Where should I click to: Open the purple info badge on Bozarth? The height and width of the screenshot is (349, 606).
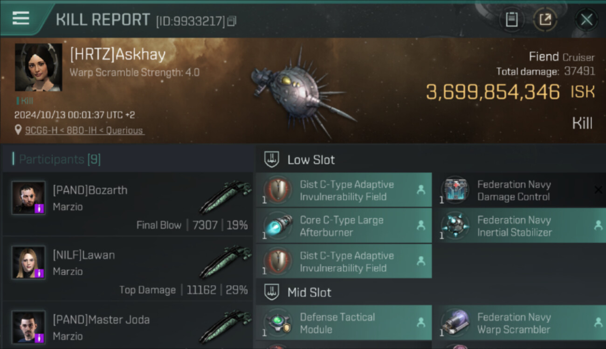(39, 208)
